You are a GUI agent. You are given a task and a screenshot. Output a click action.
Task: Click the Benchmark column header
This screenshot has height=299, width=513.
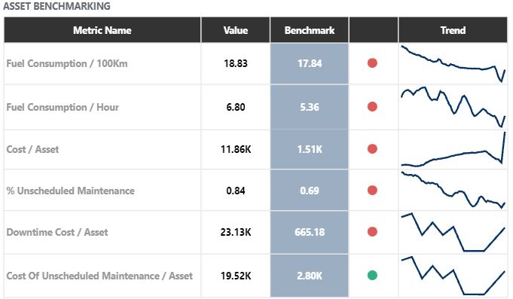click(x=310, y=30)
